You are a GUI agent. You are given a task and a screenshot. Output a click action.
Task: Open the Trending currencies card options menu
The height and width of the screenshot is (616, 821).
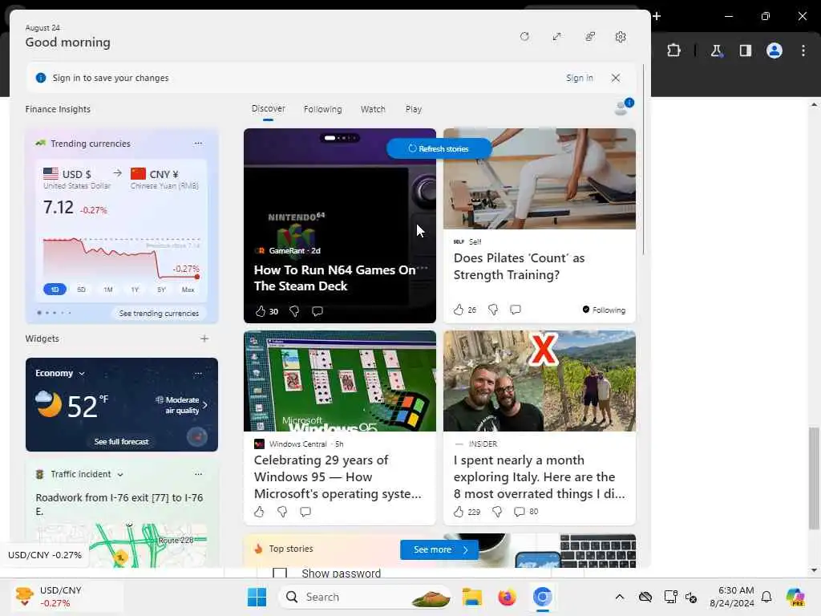198,143
